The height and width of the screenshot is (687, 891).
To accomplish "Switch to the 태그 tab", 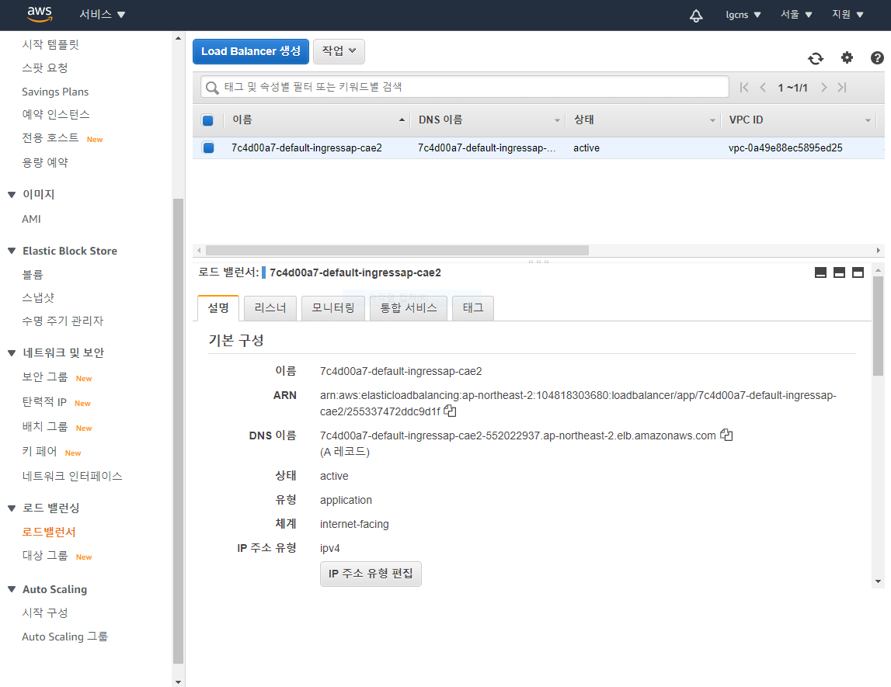I will click(x=473, y=307).
